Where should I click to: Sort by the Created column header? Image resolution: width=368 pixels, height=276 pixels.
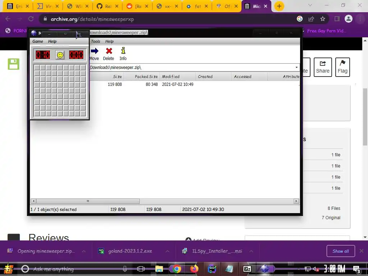tap(213, 77)
